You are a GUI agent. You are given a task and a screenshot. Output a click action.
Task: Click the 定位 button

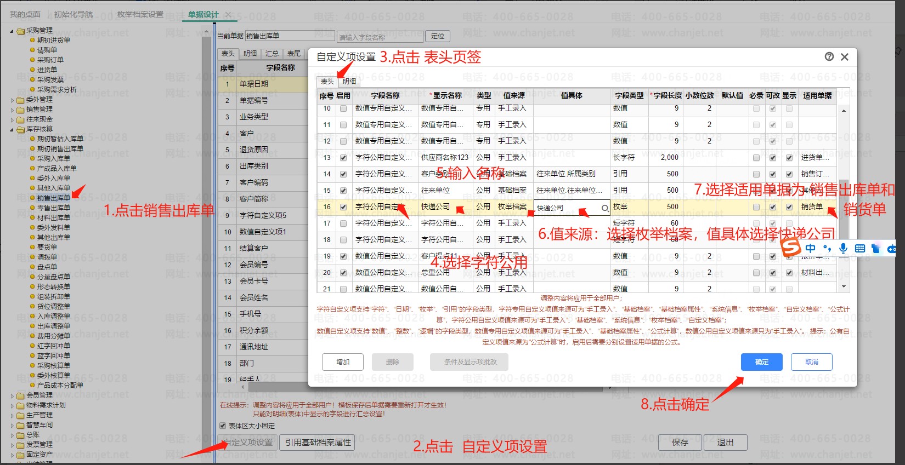(x=438, y=36)
